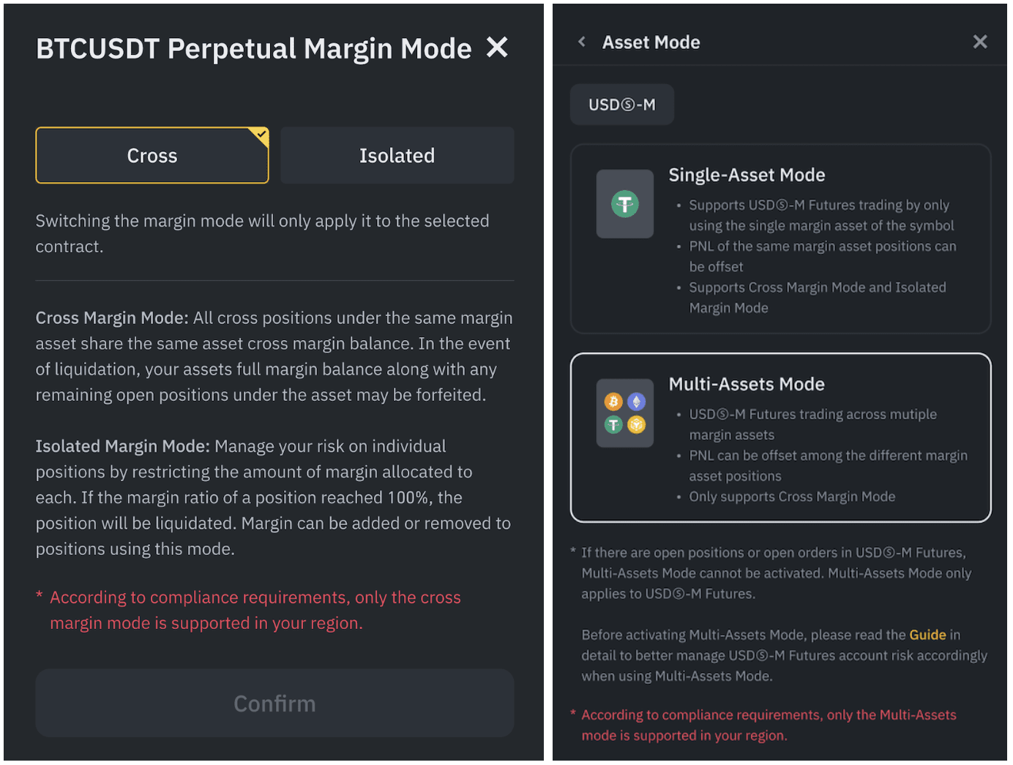This screenshot has width=1013, height=765.
Task: Go back using Asset Mode chevron
Action: pos(582,42)
